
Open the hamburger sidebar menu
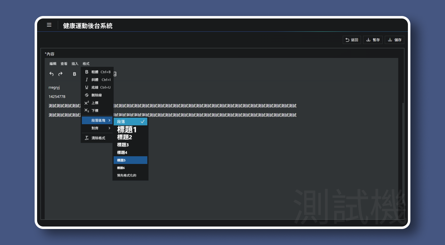click(x=49, y=25)
